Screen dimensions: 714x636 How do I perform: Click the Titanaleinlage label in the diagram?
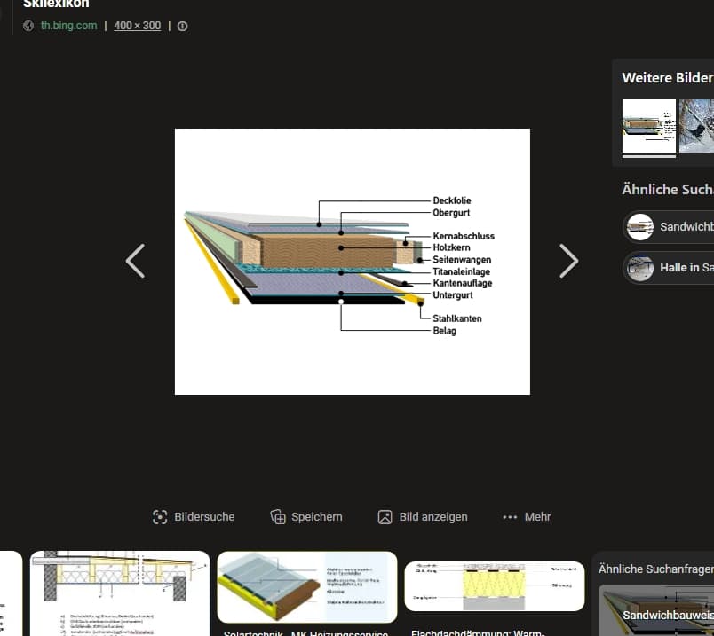461,271
